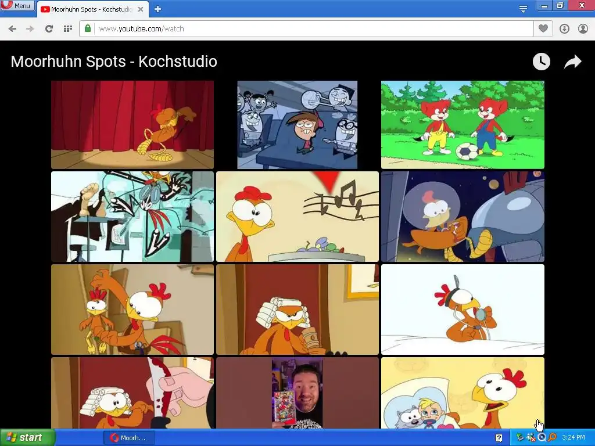Click the Share arrow icon

572,62
